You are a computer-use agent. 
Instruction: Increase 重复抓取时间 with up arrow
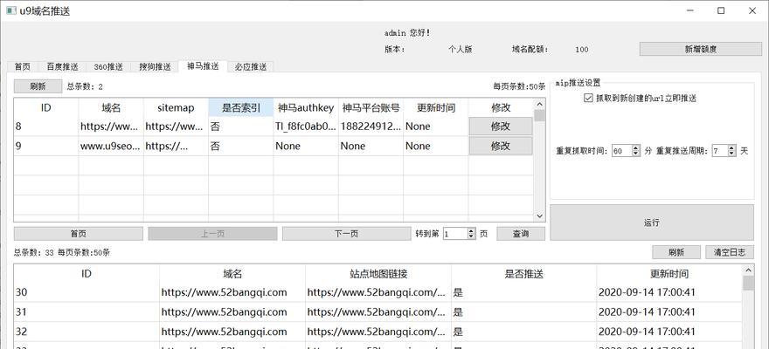coord(636,148)
